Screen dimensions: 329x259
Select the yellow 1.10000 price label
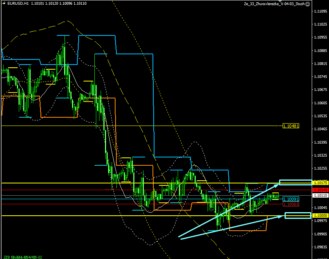320,216
